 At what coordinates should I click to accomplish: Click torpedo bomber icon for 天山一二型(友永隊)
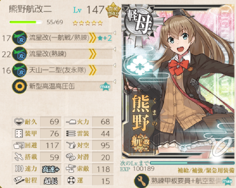point(20,70)
